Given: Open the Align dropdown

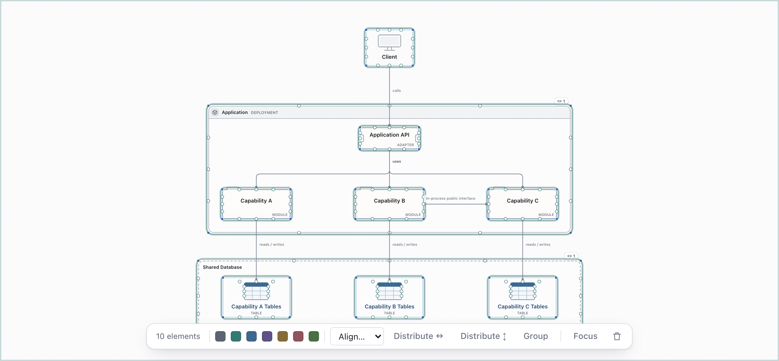Looking at the screenshot, I should click(x=357, y=336).
